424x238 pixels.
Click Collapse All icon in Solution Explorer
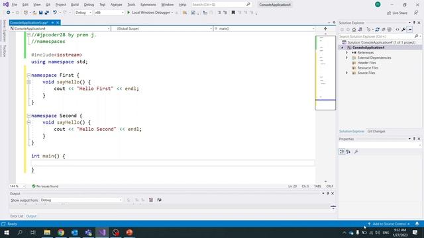(x=383, y=30)
